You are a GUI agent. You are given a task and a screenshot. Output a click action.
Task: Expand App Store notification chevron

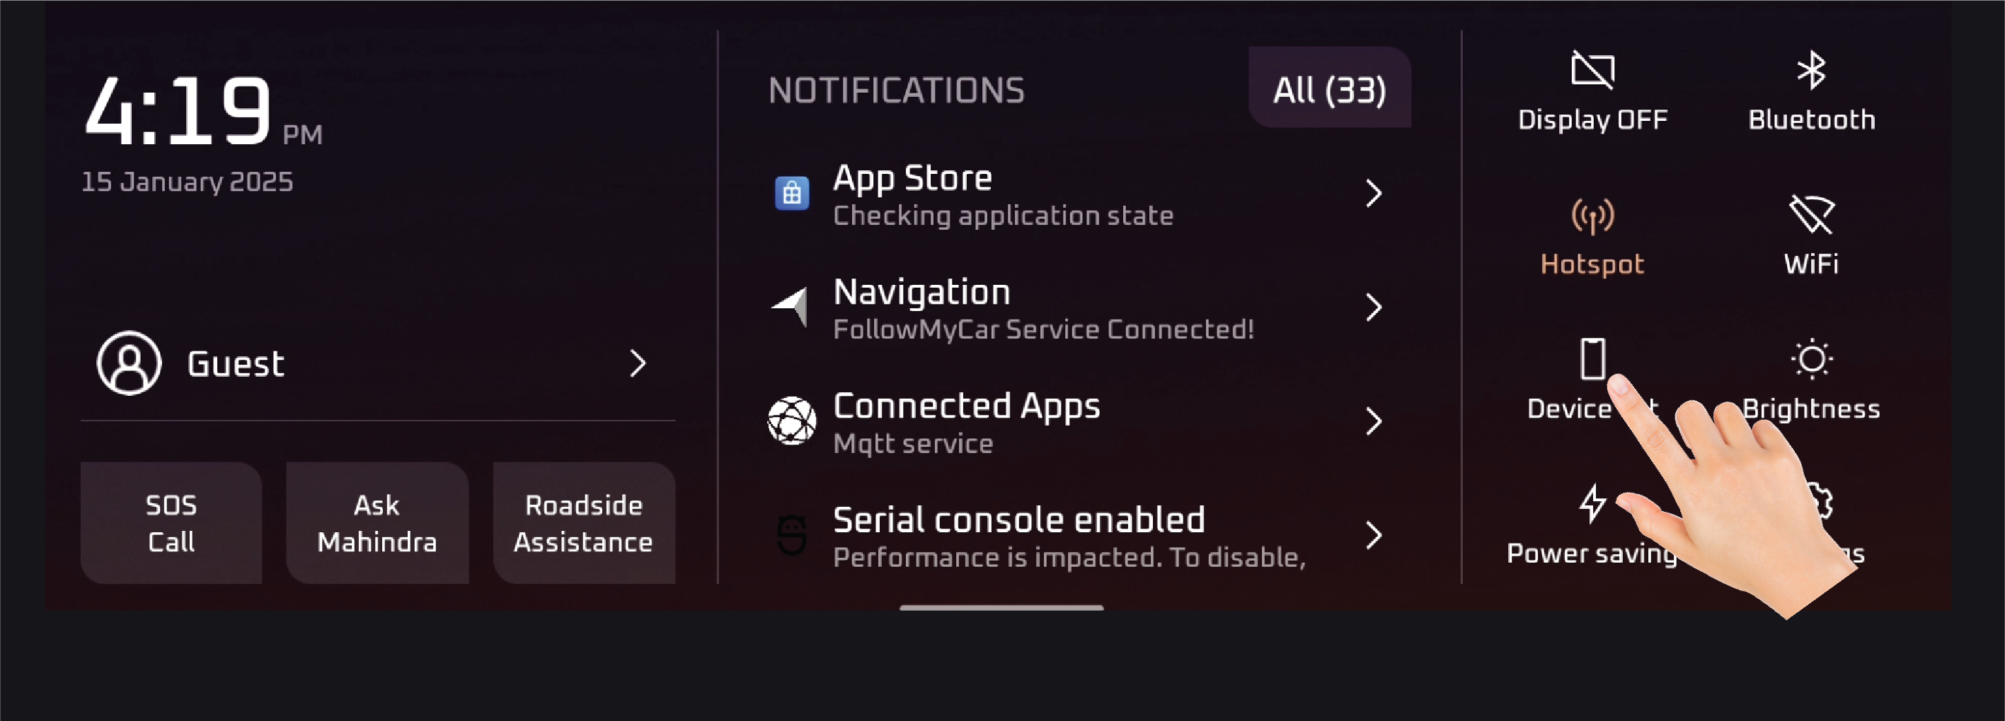(1374, 193)
